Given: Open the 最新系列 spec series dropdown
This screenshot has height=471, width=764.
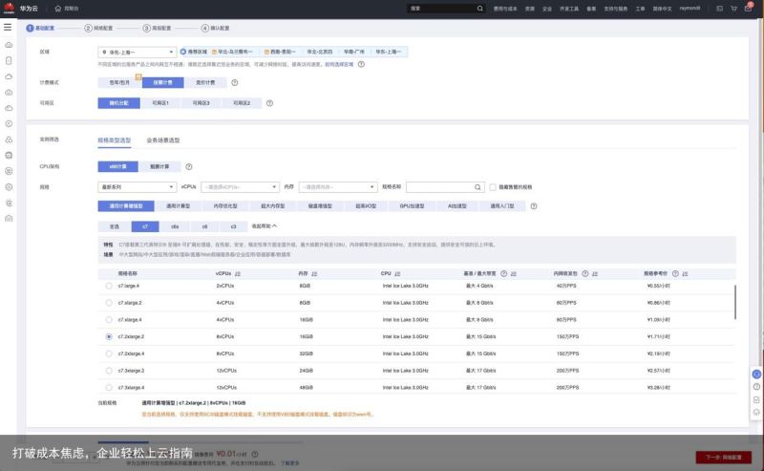Looking at the screenshot, I should coord(137,187).
